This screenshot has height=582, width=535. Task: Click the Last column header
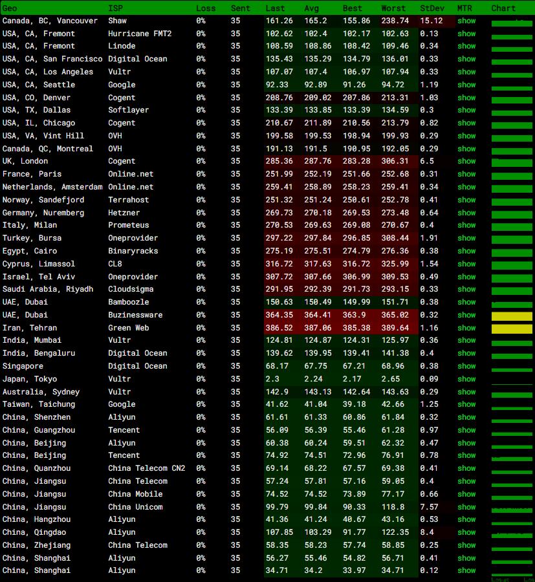tap(275, 8)
